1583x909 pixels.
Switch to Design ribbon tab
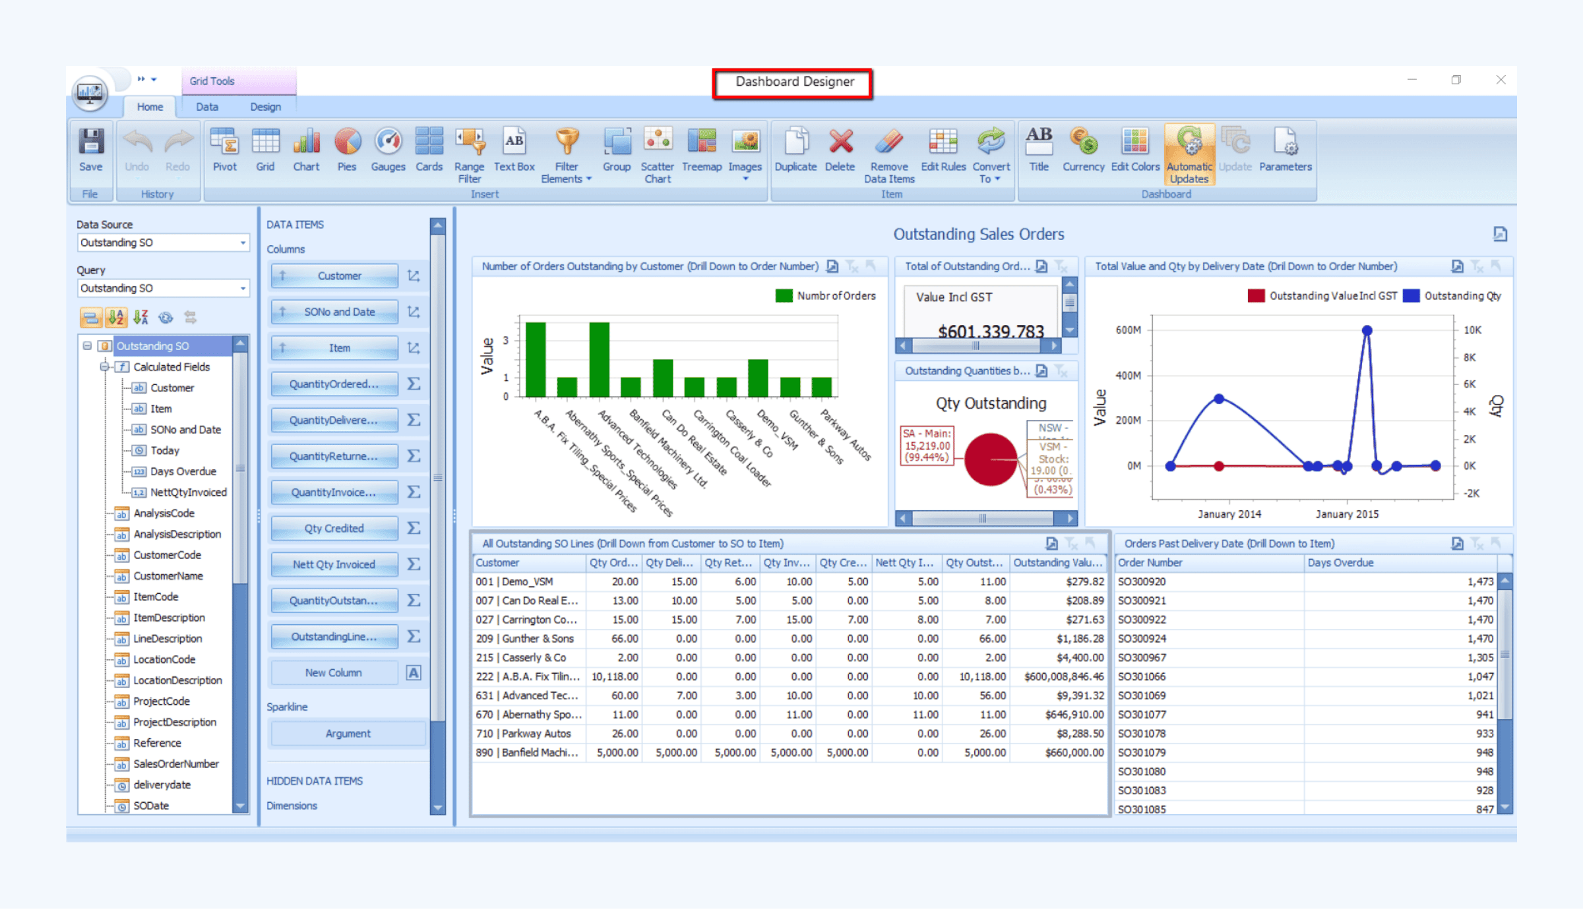point(265,106)
